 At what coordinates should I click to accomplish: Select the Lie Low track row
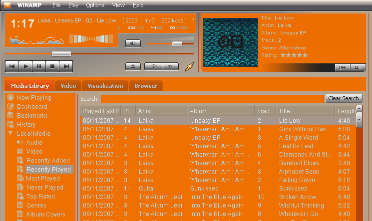tap(218, 120)
